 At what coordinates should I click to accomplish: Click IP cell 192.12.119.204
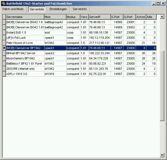pos(100,38)
